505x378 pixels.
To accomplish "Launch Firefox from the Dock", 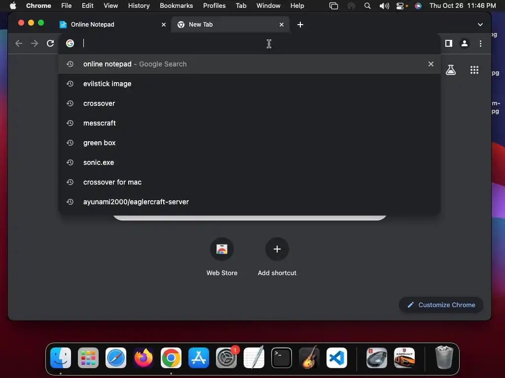I will tap(144, 358).
